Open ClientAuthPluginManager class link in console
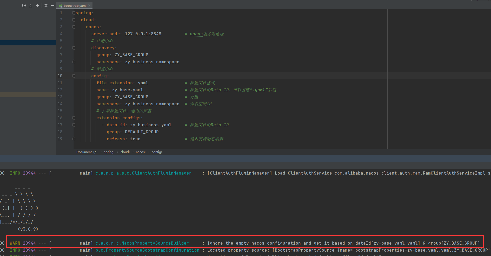 143,173
